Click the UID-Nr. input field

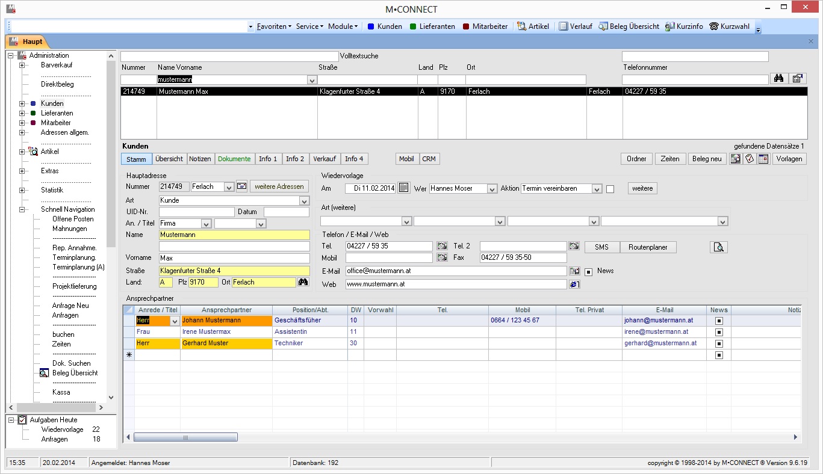point(196,212)
